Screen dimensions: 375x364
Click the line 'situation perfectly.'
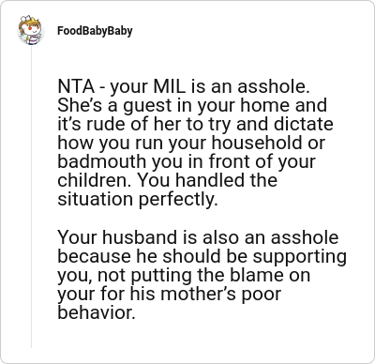coord(138,199)
